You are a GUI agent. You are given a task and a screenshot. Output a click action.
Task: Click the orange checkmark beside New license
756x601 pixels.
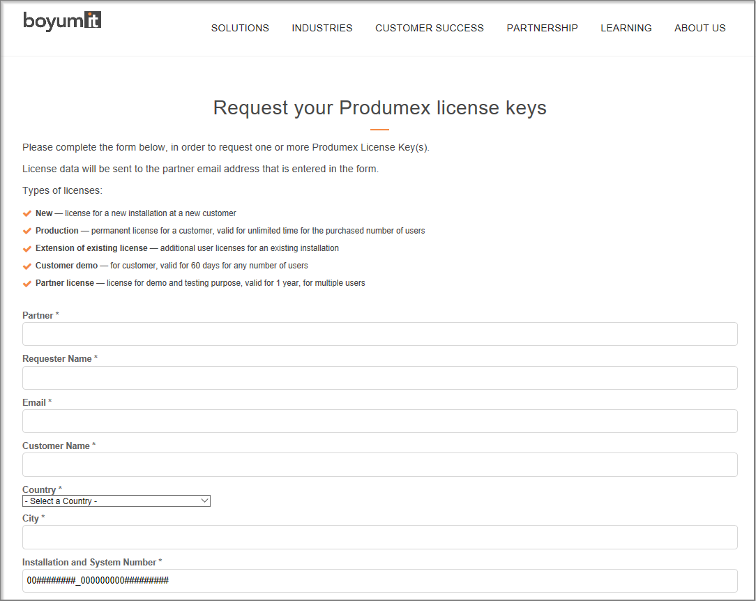click(x=27, y=213)
